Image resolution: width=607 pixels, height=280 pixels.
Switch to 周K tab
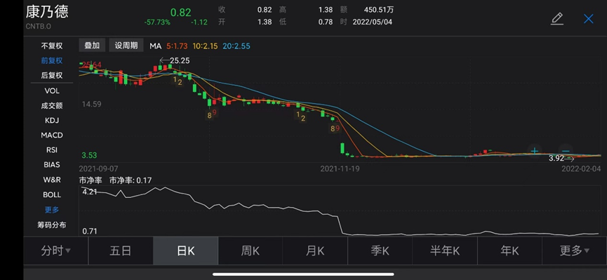click(250, 251)
